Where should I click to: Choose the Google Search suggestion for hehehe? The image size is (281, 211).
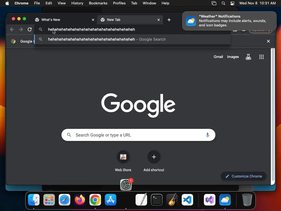[x=132, y=39]
